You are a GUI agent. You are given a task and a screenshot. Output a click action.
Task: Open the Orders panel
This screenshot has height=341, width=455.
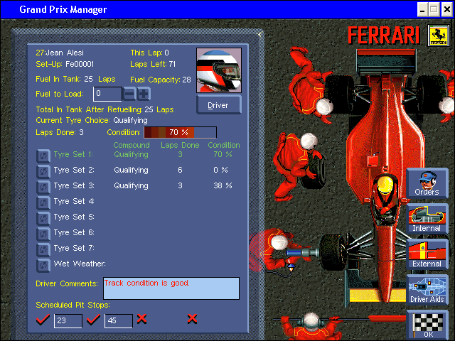tap(427, 184)
